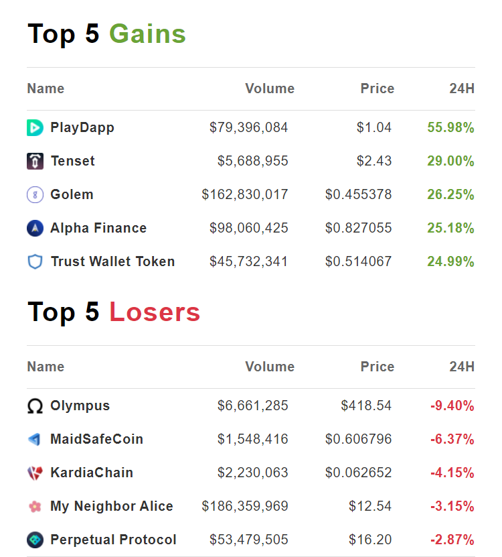This screenshot has height=557, width=502.
Task: Click the Olympus omega logo icon
Action: [x=35, y=406]
